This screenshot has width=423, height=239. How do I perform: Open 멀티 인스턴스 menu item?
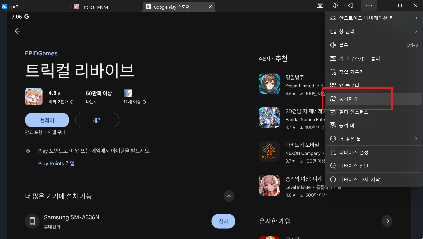374,112
